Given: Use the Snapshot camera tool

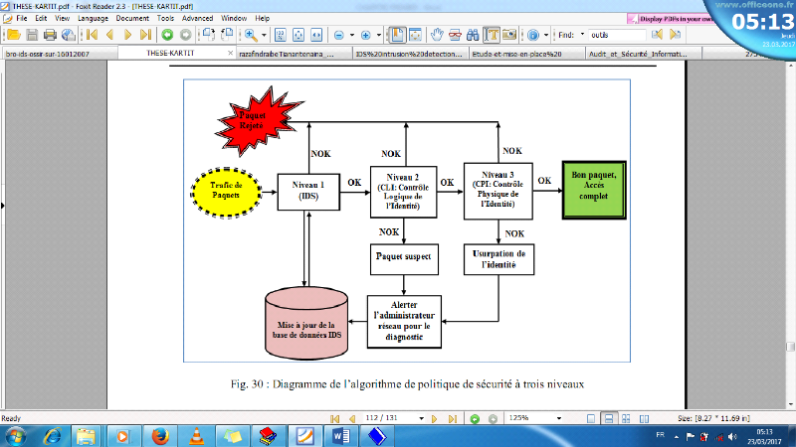Looking at the screenshot, I should pos(509,35).
